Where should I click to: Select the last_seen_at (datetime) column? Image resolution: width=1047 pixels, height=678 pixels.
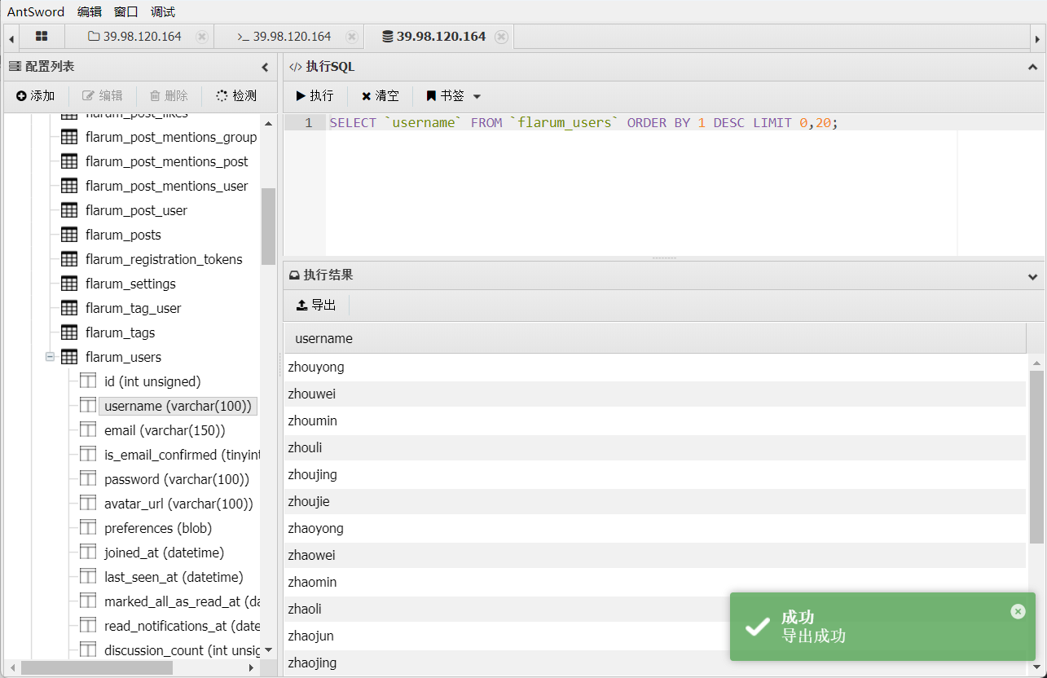click(174, 577)
